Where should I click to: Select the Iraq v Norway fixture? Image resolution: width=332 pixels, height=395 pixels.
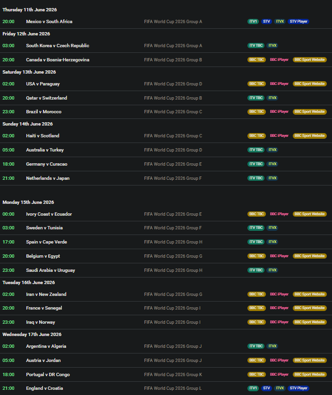coord(40,322)
